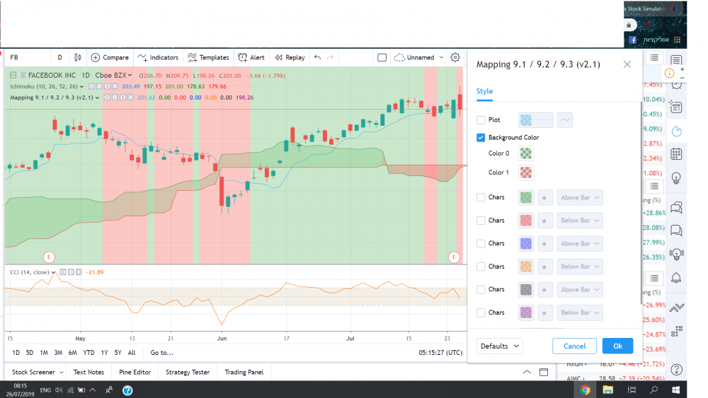Open File Explorer from the taskbar
The width and height of the screenshot is (708, 398).
click(607, 390)
